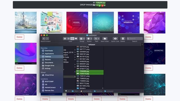This screenshot has height=101, width=180.
Task: Select highlighted file 709498.jpg
Action: pyautogui.click(x=90, y=71)
